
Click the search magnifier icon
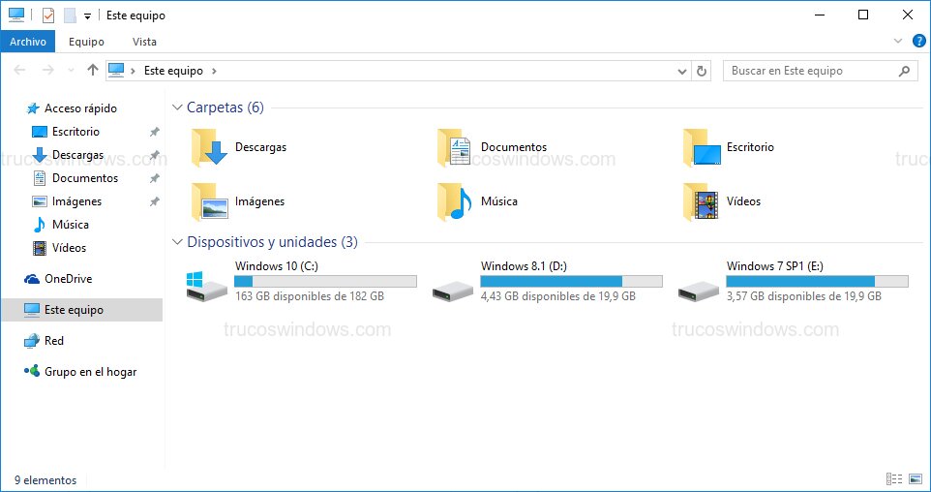point(904,72)
